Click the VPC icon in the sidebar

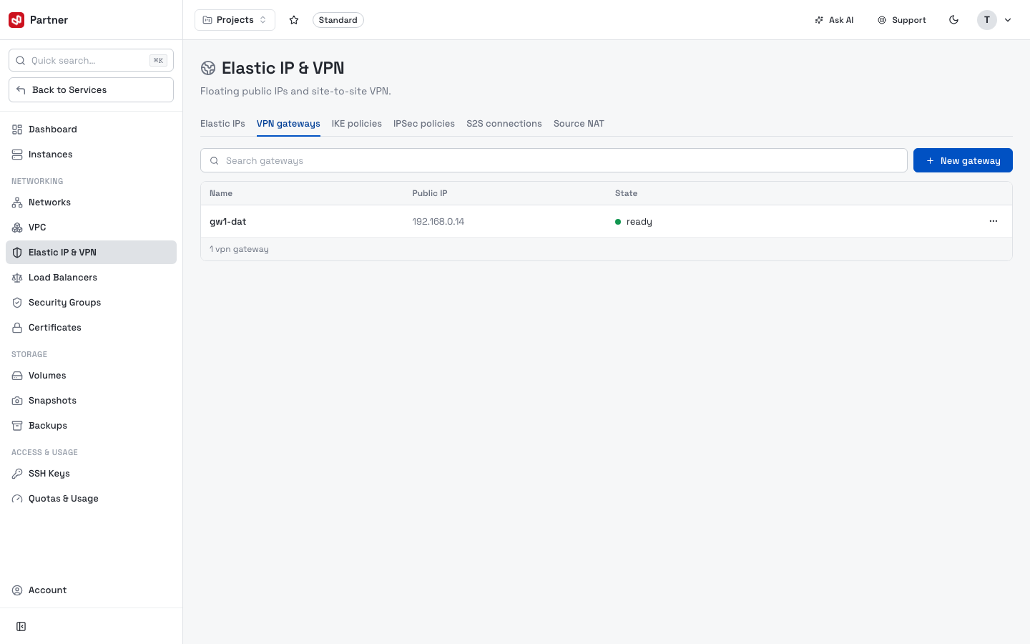tap(17, 228)
